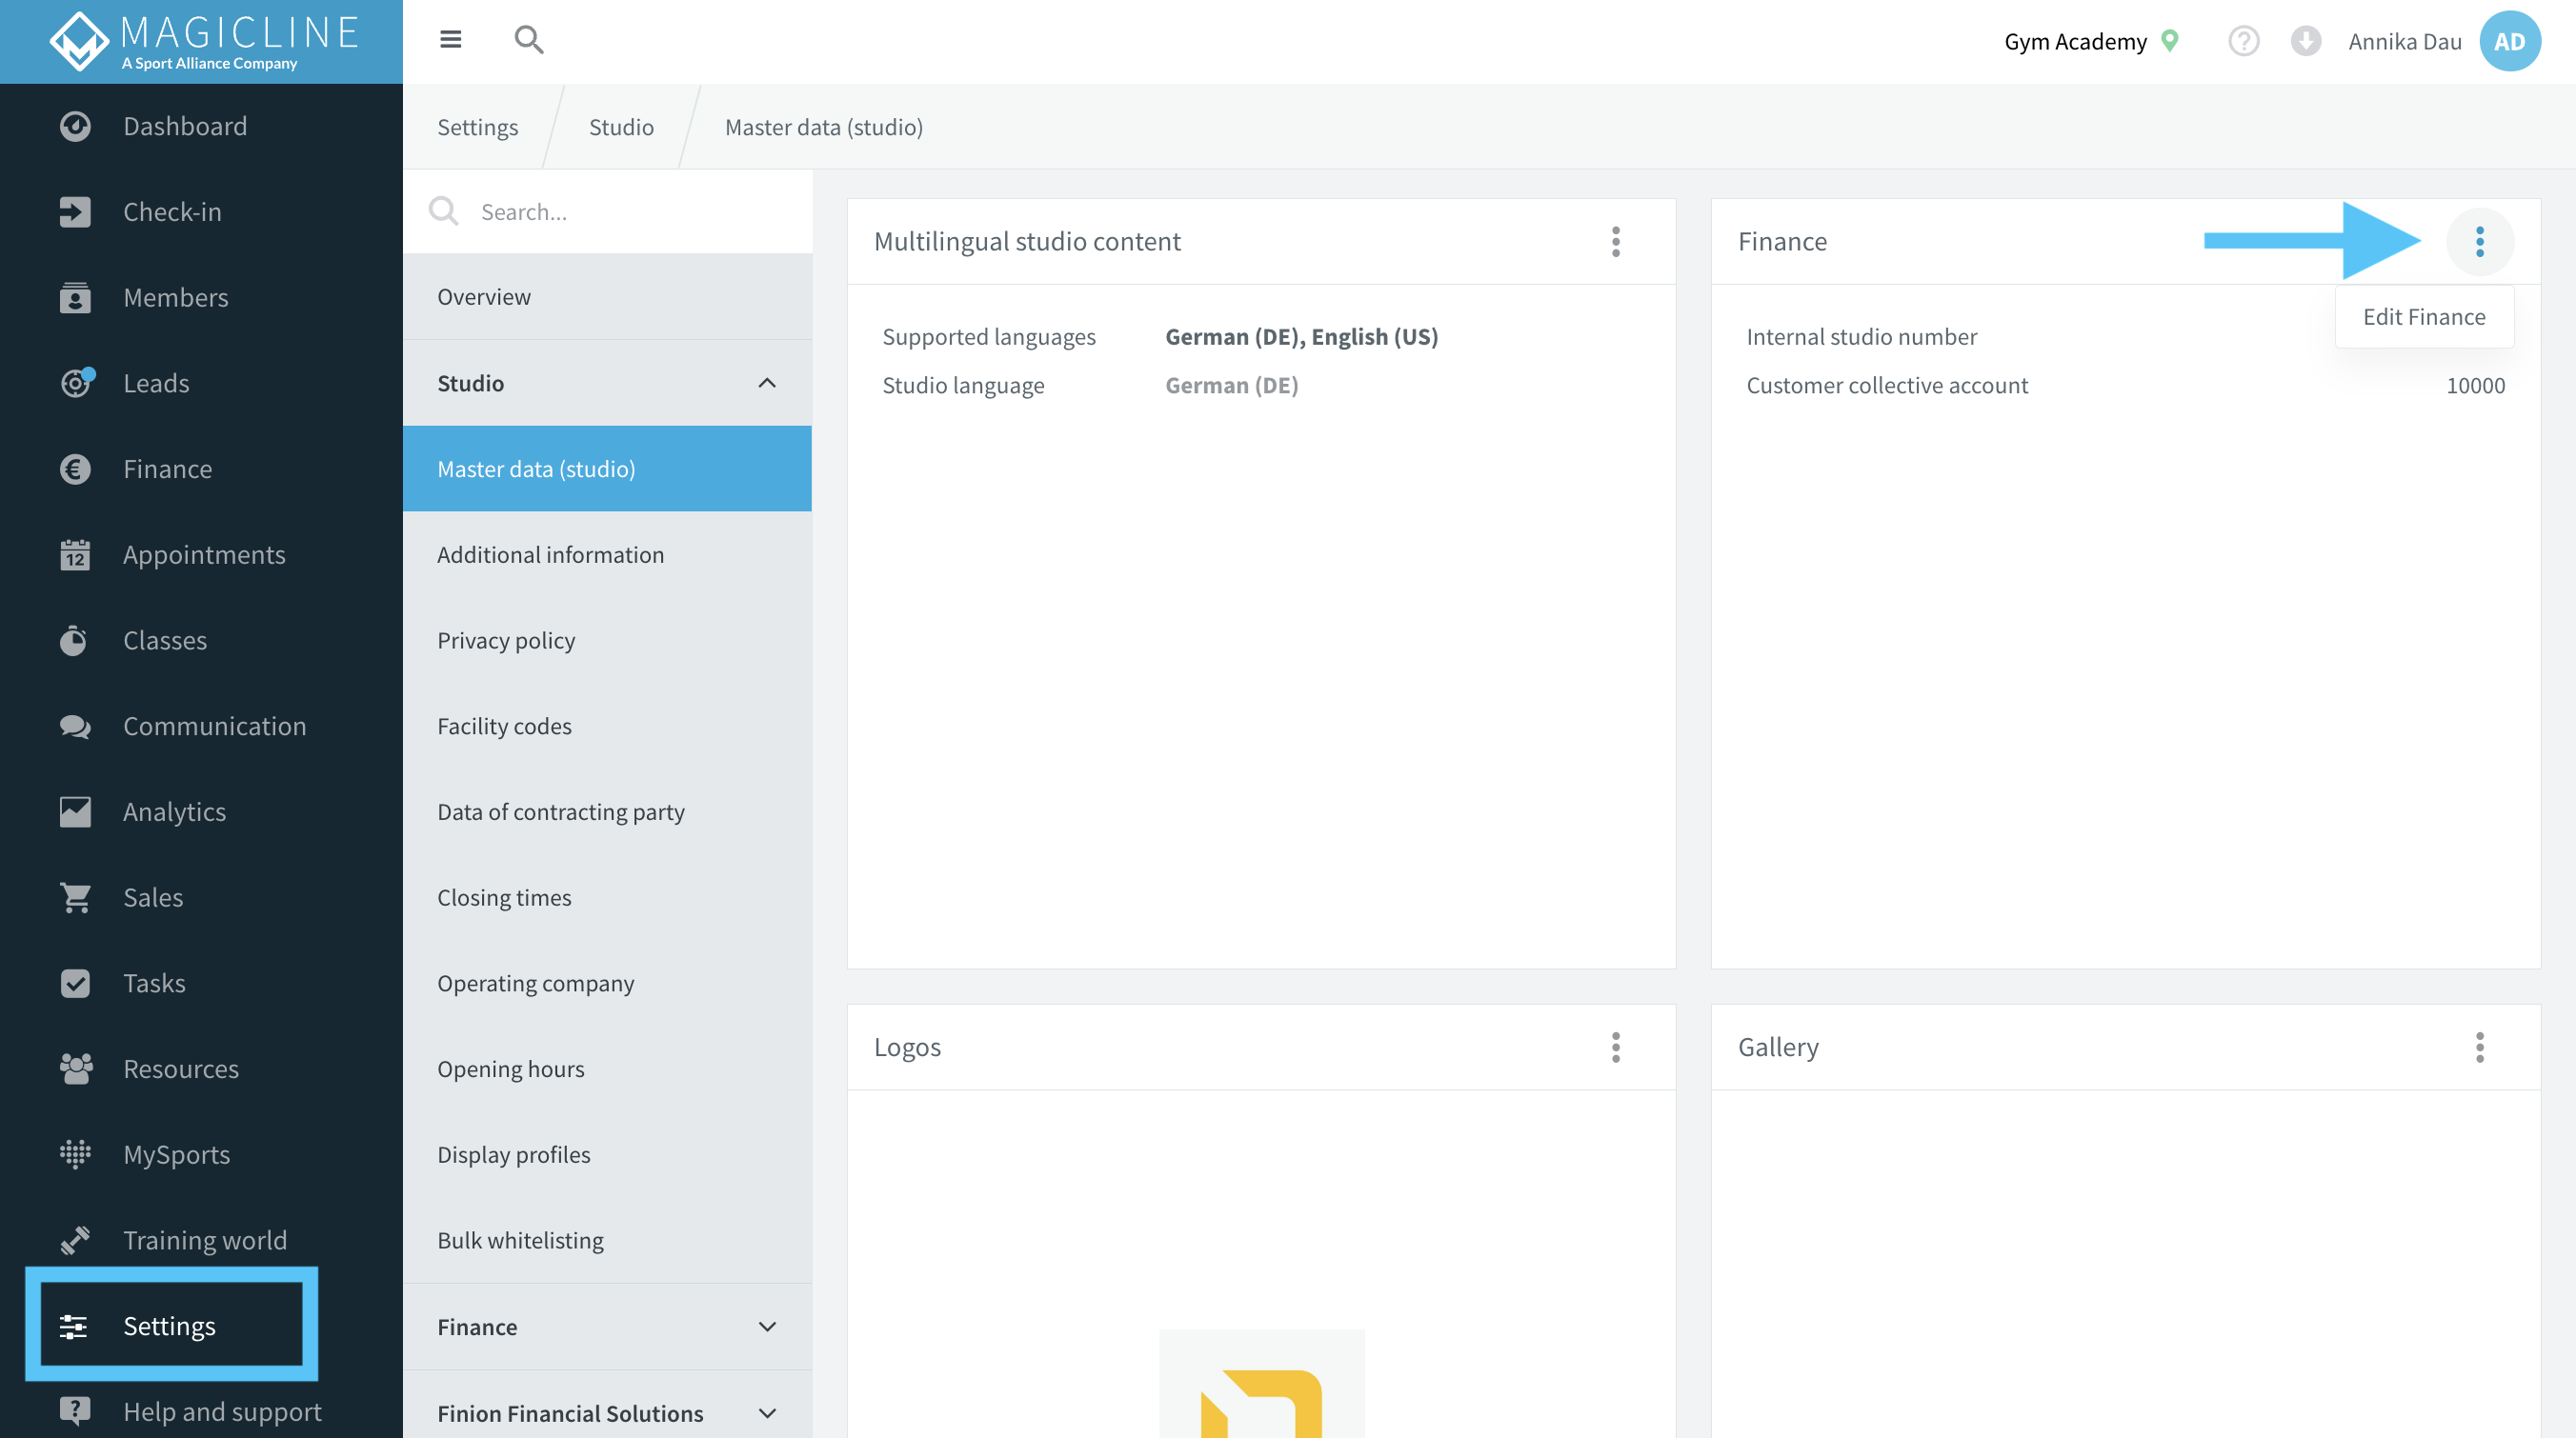Open the Logos card three-dot menu

point(1616,1048)
